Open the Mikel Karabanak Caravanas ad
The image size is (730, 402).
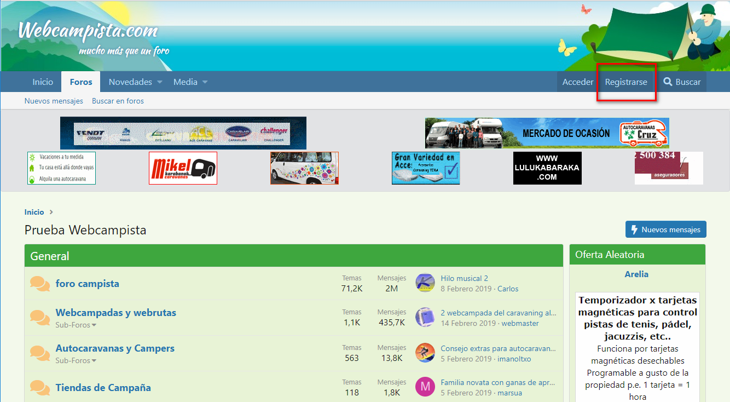[183, 168]
